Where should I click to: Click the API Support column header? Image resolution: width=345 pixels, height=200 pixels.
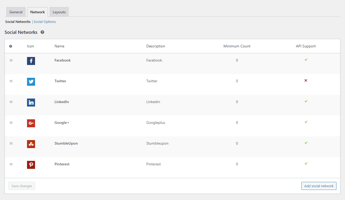(x=306, y=46)
